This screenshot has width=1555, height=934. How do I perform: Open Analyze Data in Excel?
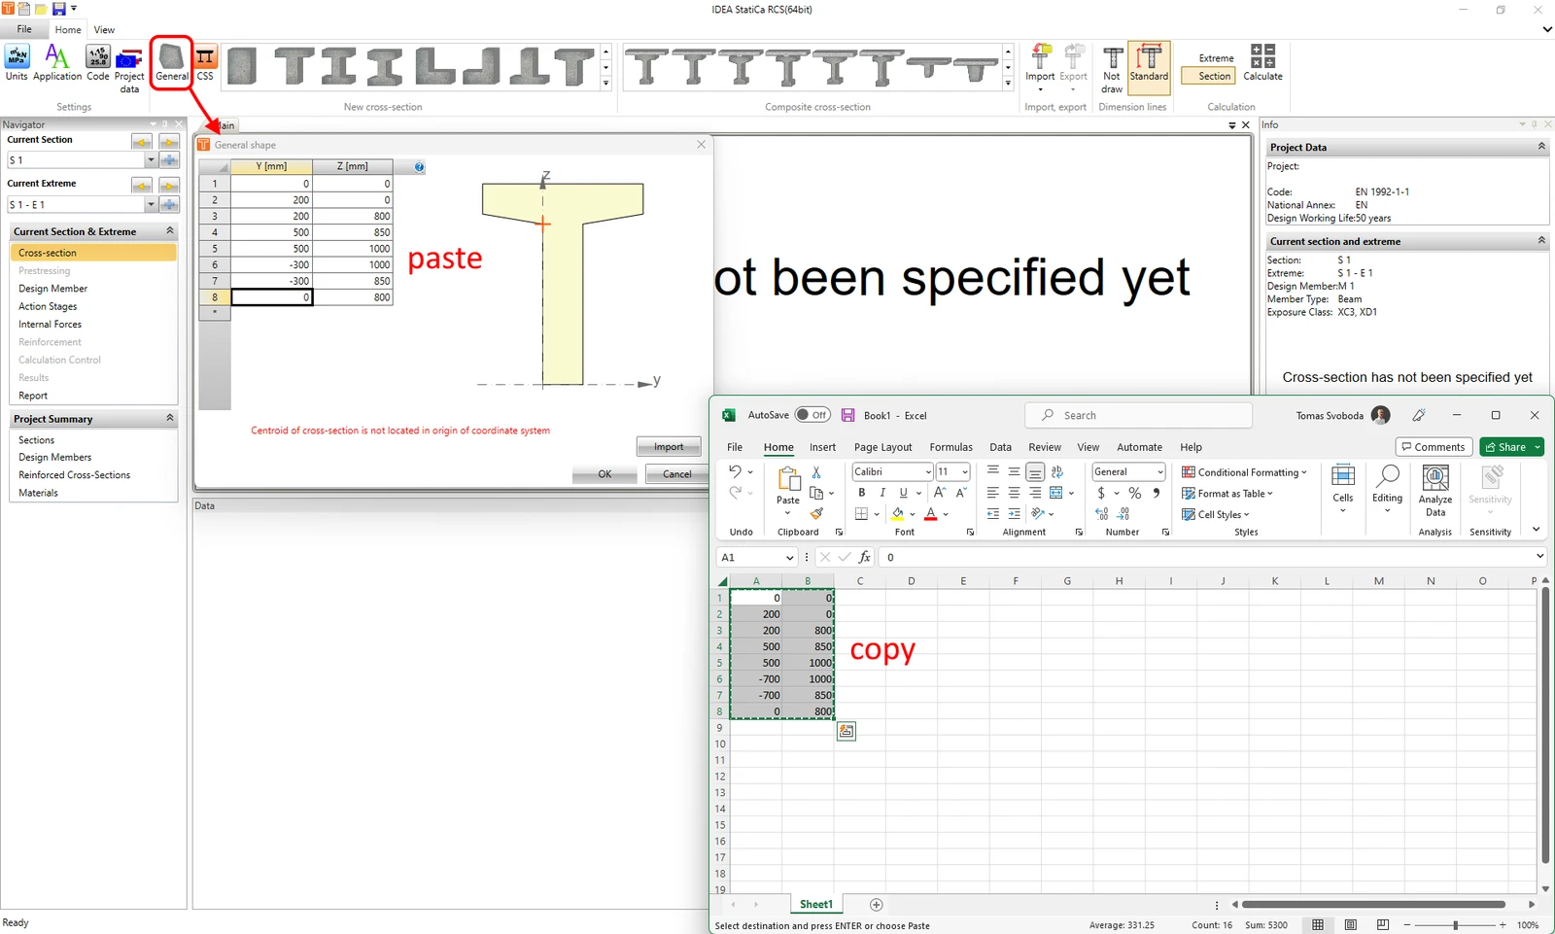1435,491
